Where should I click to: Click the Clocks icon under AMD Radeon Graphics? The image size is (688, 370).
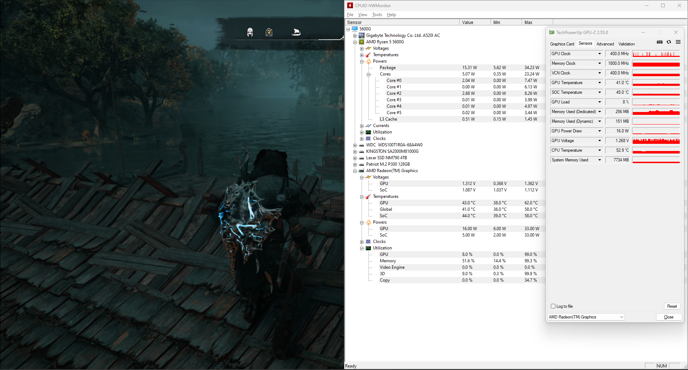pyautogui.click(x=368, y=242)
